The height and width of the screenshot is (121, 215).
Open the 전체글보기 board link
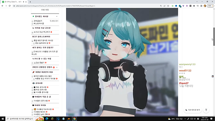tap(38, 21)
